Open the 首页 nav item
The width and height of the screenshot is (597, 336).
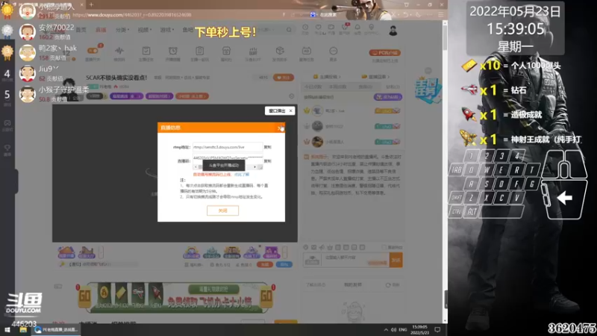click(81, 30)
